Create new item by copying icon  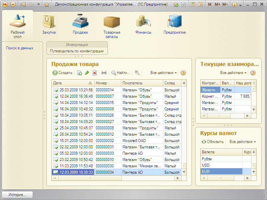(79, 73)
